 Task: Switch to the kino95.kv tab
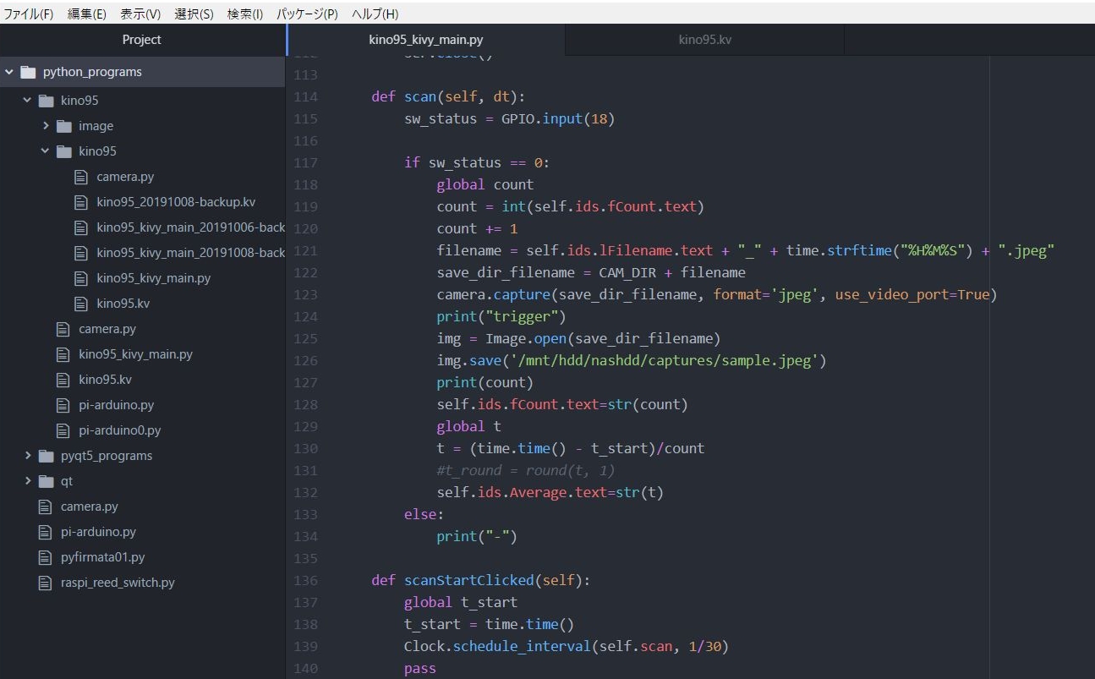(x=704, y=40)
